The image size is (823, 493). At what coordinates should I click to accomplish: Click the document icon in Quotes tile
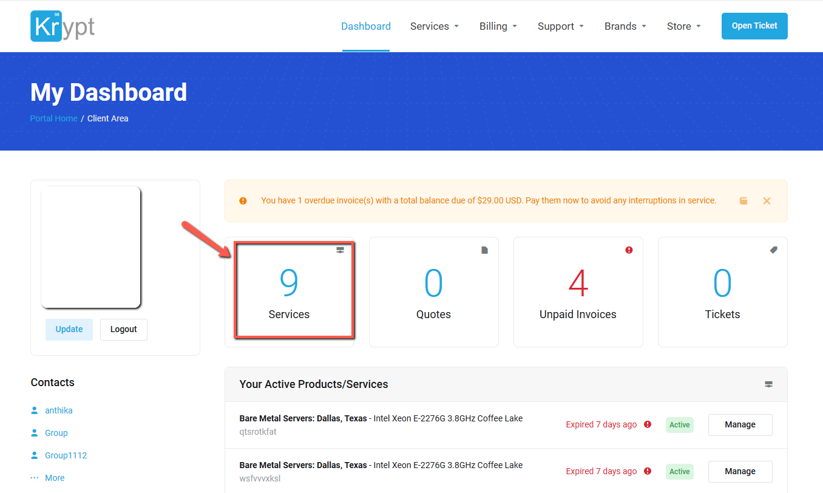[x=484, y=250]
